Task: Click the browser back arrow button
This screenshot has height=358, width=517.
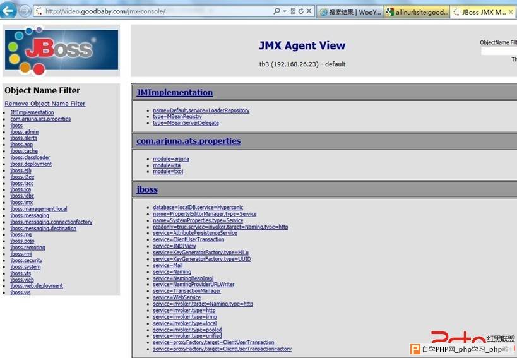Action: [8, 10]
